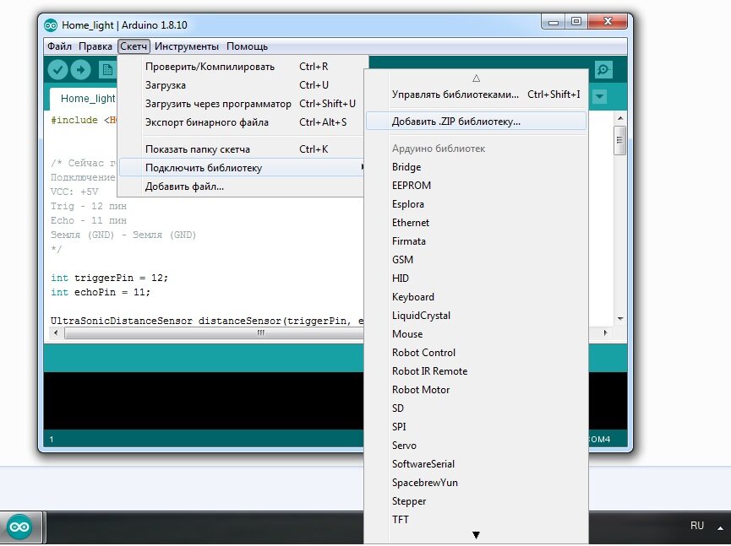Include the SPI library
The image size is (731, 546).
476,427
